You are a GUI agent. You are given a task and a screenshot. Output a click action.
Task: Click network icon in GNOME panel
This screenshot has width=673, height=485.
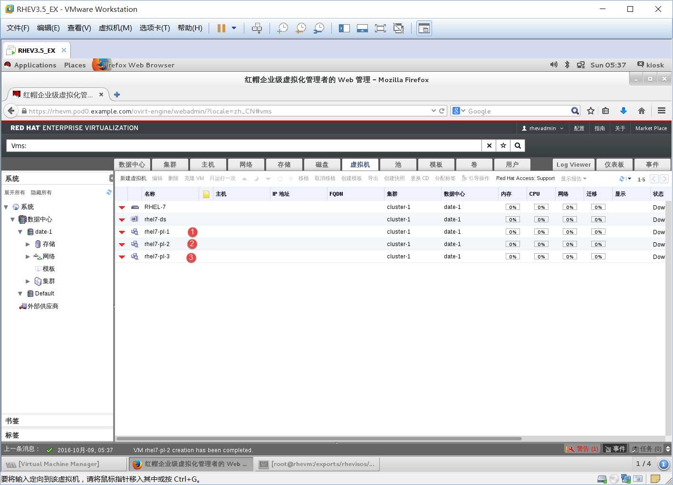[581, 65]
